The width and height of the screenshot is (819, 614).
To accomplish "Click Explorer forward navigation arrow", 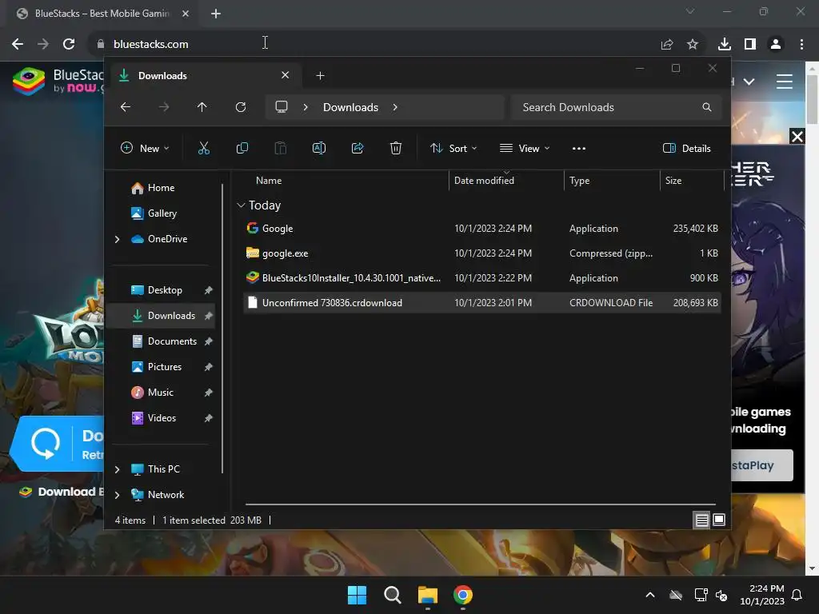I will coord(164,107).
